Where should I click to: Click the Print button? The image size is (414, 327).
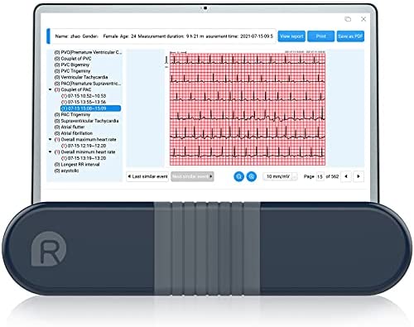320,36
